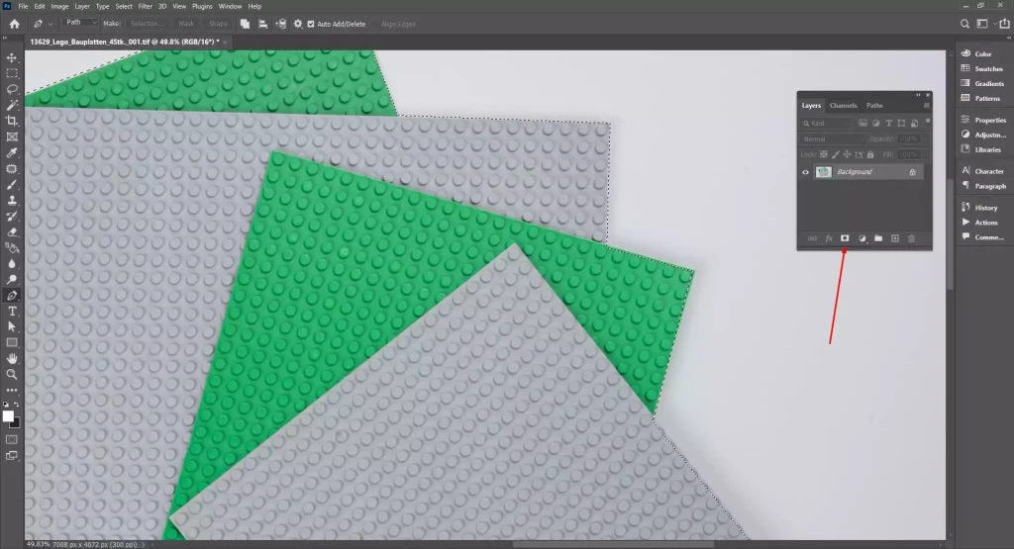Create a new group folder

point(878,238)
